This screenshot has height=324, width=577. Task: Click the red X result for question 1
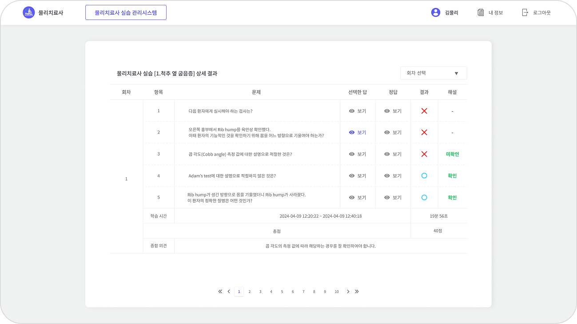click(424, 111)
